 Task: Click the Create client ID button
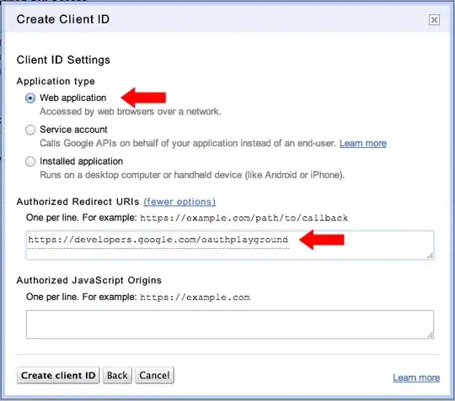pos(58,375)
